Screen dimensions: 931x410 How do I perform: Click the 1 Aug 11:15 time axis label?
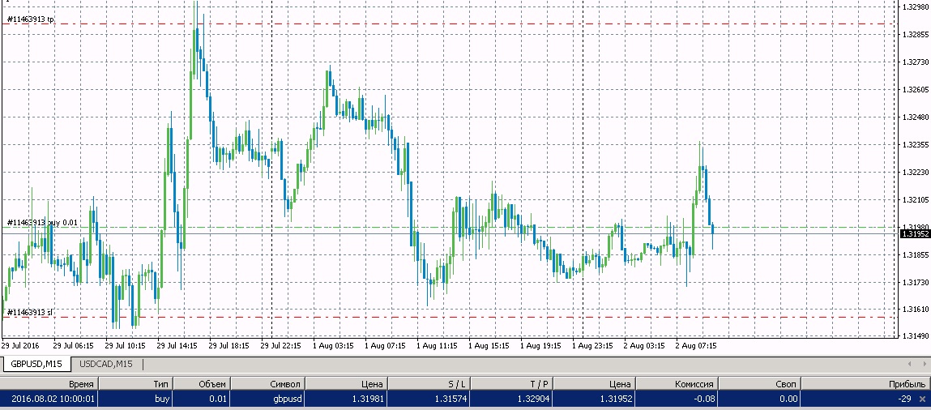tap(437, 344)
